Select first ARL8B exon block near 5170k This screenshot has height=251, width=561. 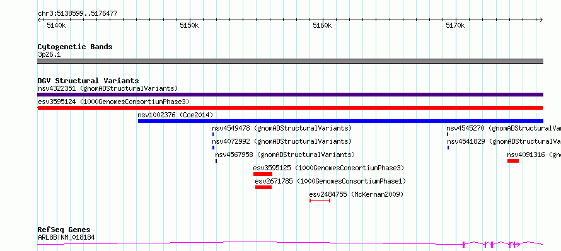pyautogui.click(x=464, y=245)
